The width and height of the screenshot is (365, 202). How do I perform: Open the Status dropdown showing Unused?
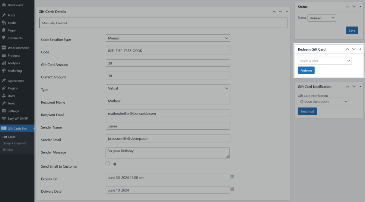(321, 18)
